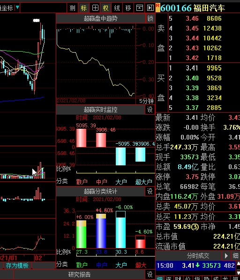The height and width of the screenshot is (280, 240).
Task: Click stock title 600166 福田汽车
Action: point(193,8)
